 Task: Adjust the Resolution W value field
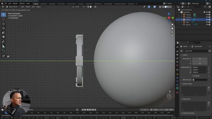[x=200, y=63]
